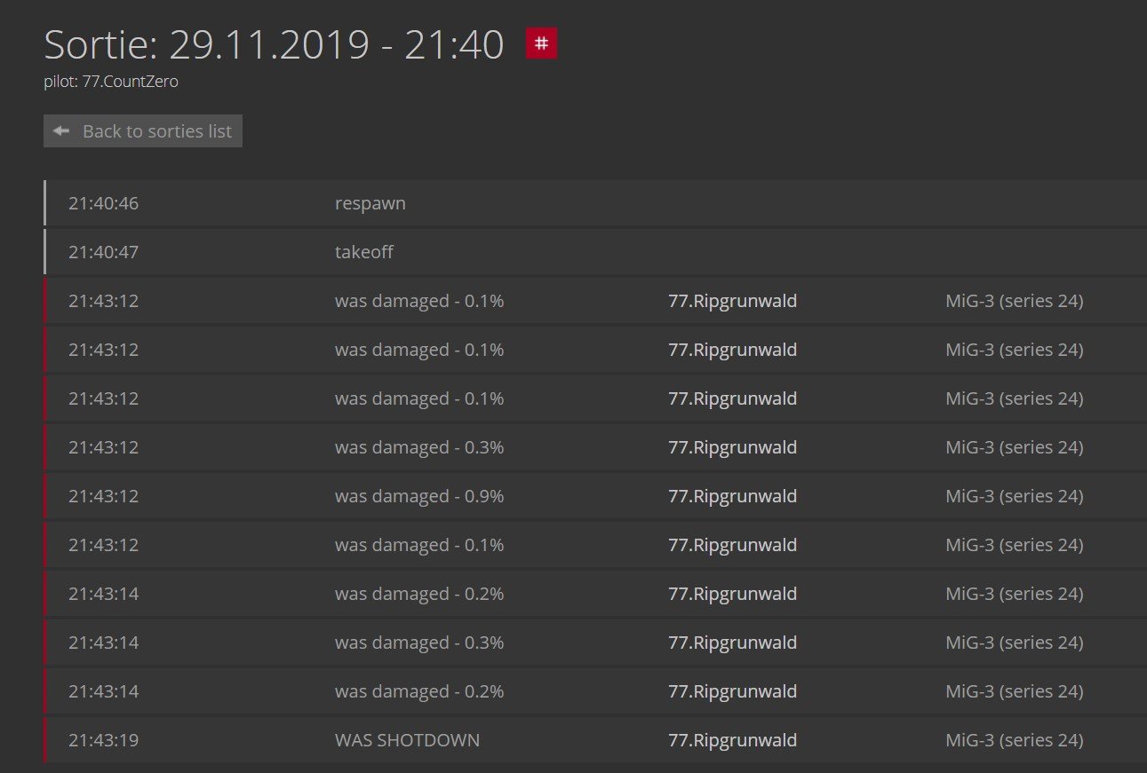Click the WAS SHOTDOWN event text
This screenshot has width=1147, height=773.
click(407, 740)
